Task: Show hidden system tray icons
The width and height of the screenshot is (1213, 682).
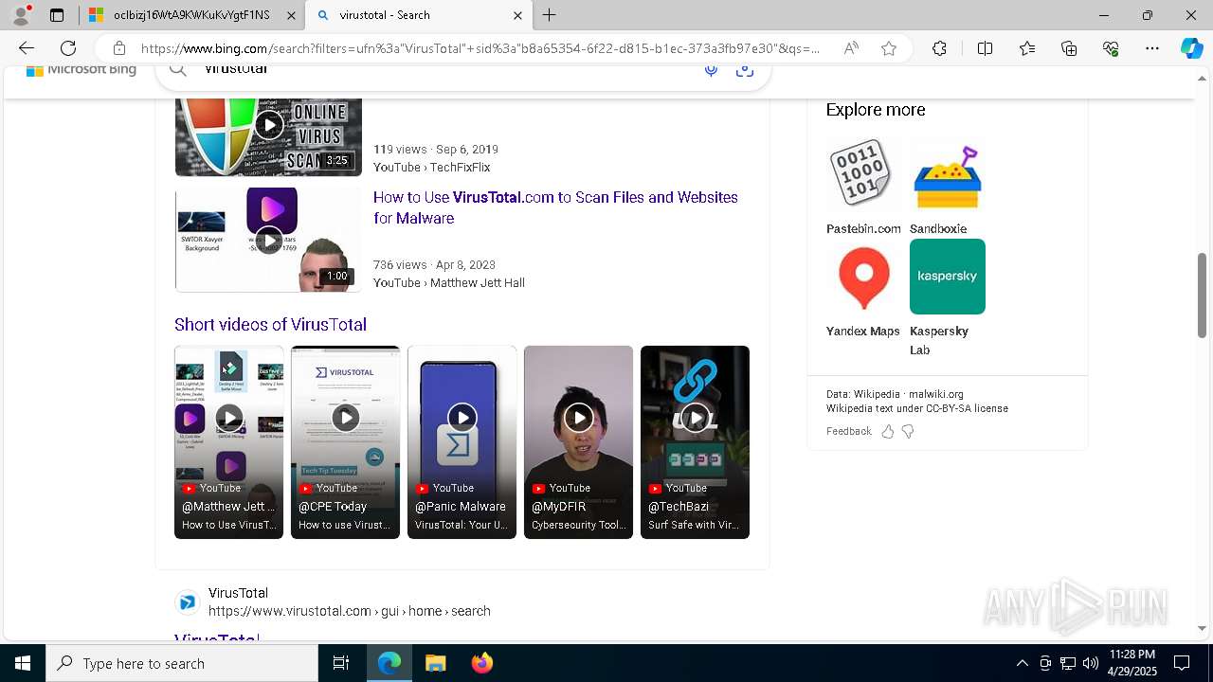Action: 1022,663
